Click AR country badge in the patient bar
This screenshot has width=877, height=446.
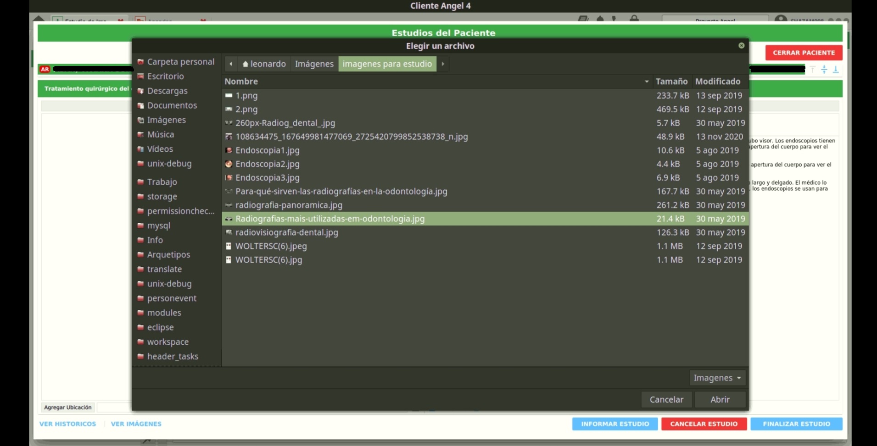[45, 70]
